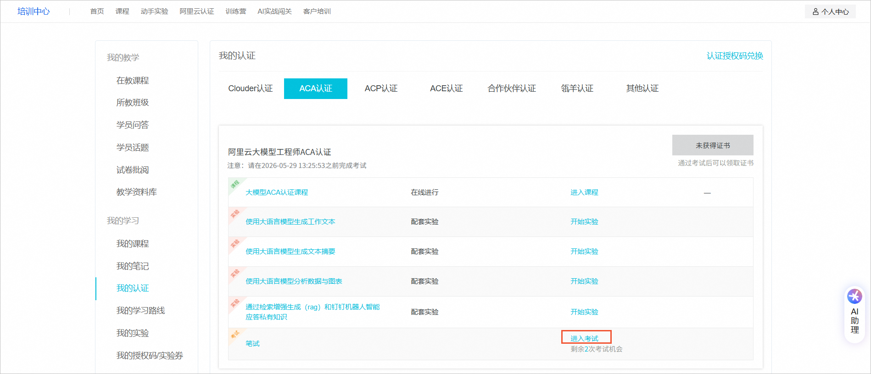The image size is (871, 374).
Task: Click 进入课程 link
Action: coord(584,192)
